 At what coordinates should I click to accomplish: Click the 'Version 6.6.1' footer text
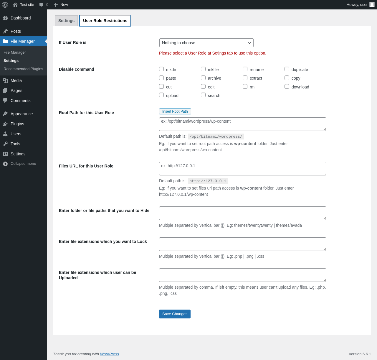click(x=360, y=354)
